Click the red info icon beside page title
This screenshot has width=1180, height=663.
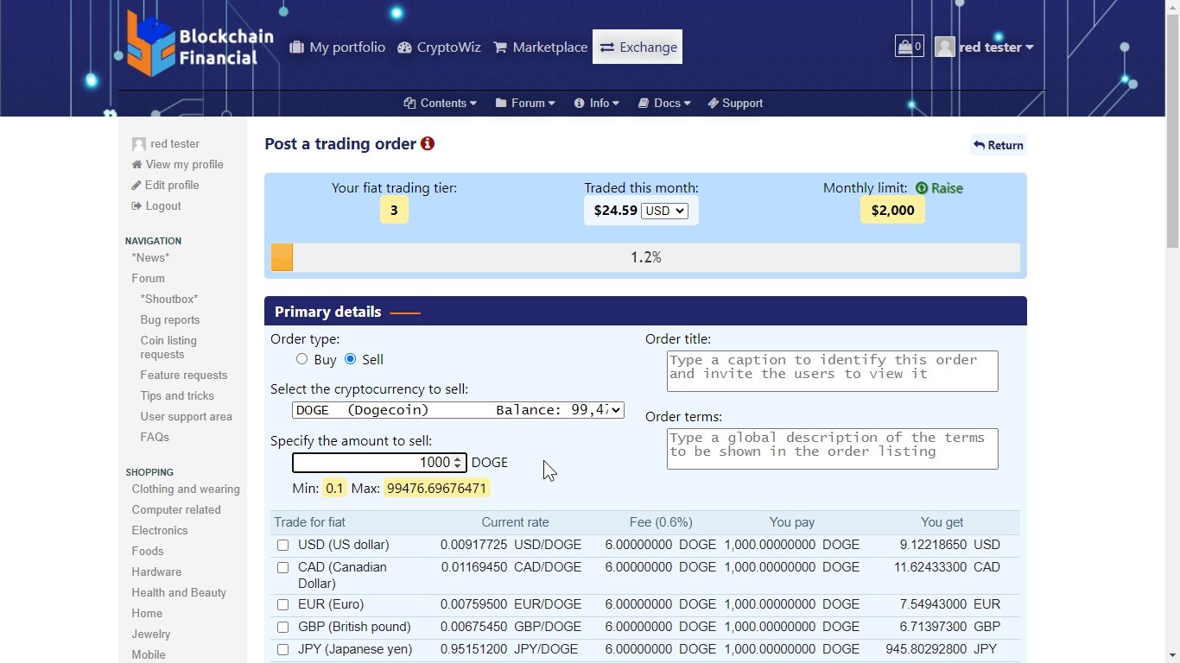click(428, 144)
